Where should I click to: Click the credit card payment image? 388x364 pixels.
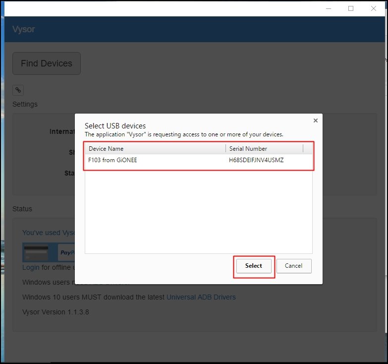click(36, 252)
